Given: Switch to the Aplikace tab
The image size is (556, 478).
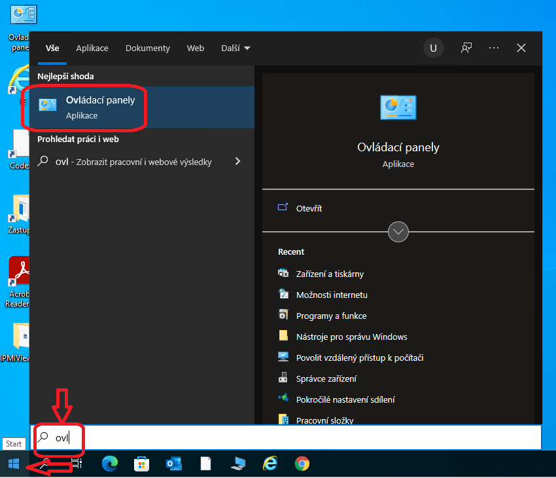Looking at the screenshot, I should 92,48.
